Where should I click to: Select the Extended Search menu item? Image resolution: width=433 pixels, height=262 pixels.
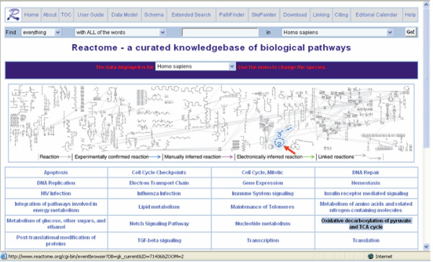coord(191,14)
